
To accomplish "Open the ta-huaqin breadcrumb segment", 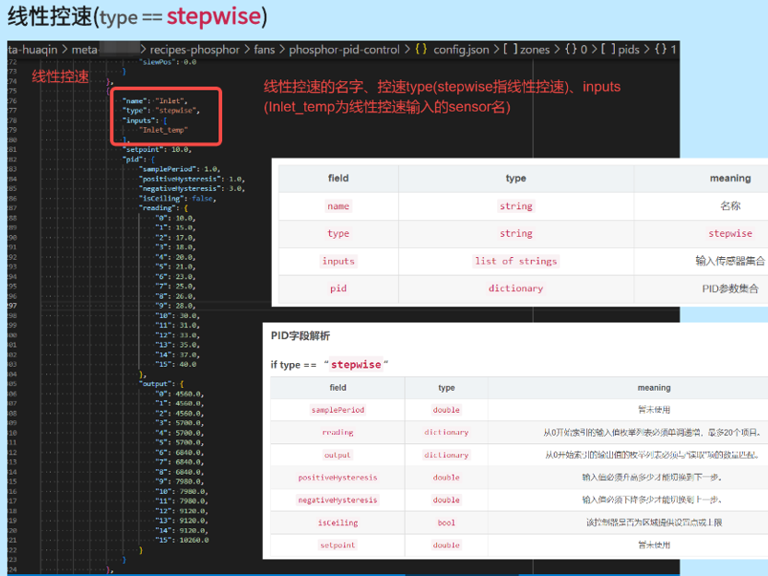I will tap(32, 50).
